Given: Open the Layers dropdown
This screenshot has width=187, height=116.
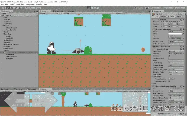Looking at the screenshot, I should tap(168, 8).
